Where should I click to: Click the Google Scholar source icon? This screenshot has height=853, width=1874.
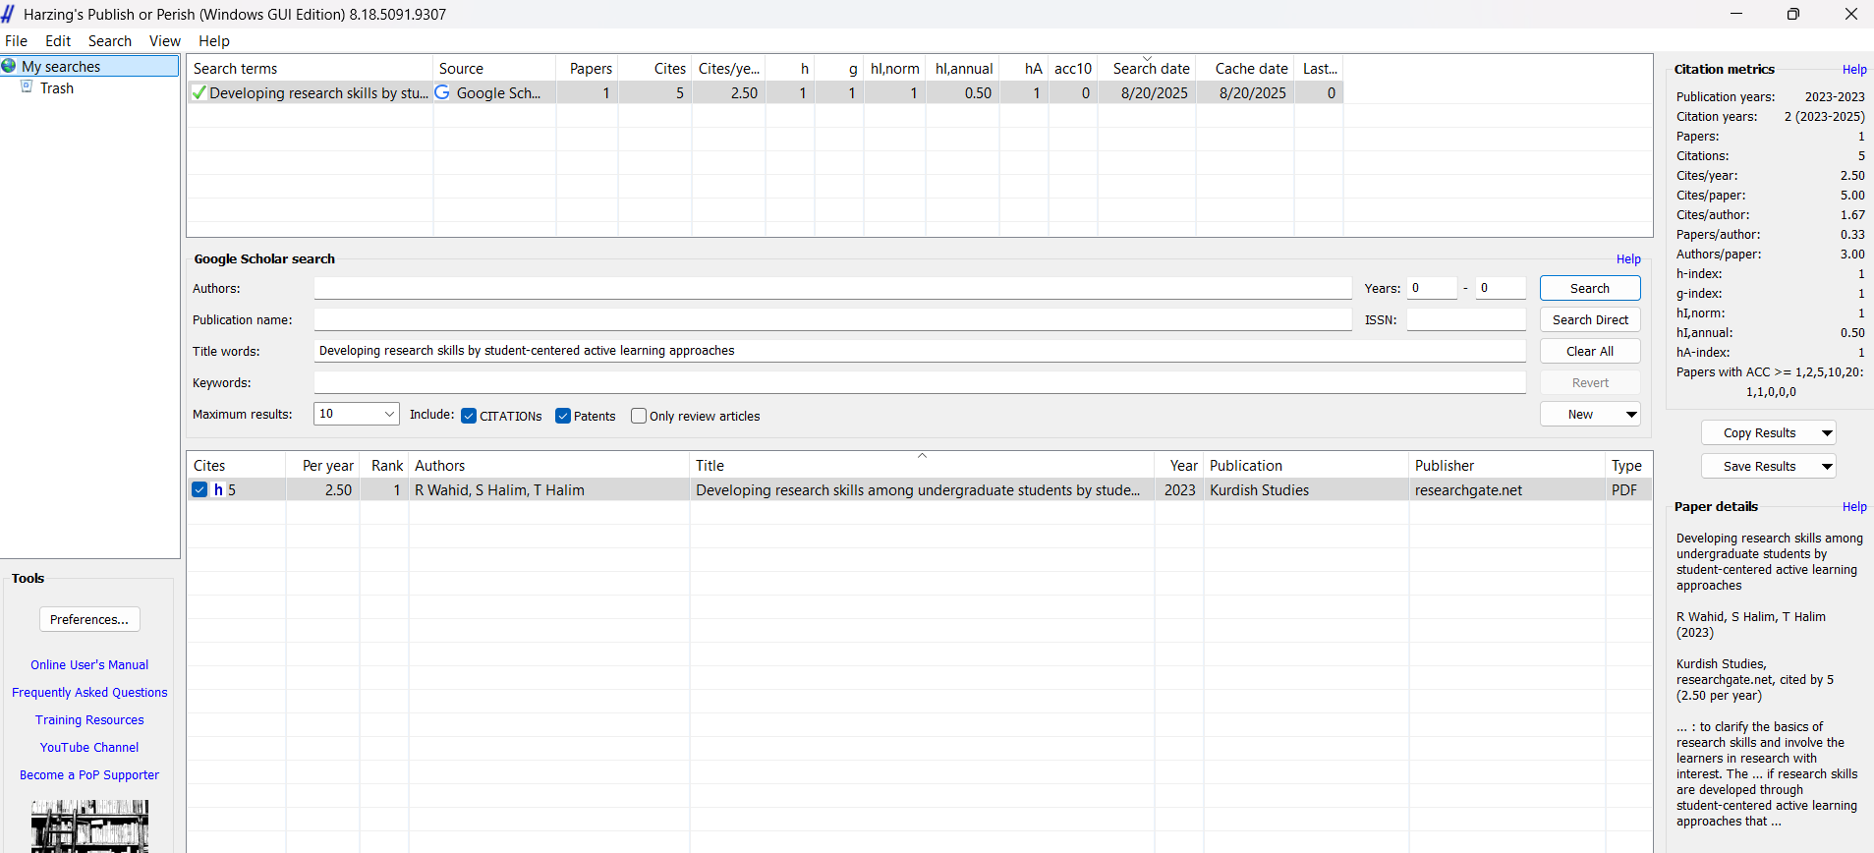[x=443, y=92]
